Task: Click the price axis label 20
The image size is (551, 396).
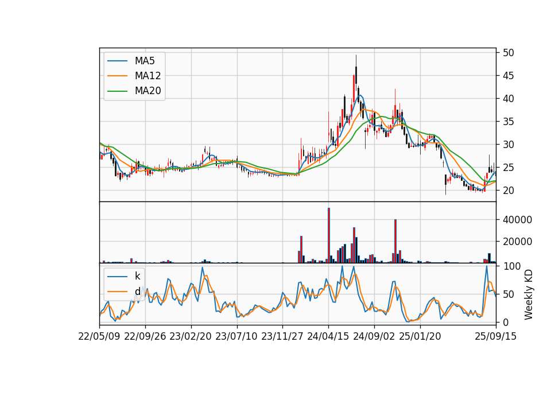Action: 508,191
